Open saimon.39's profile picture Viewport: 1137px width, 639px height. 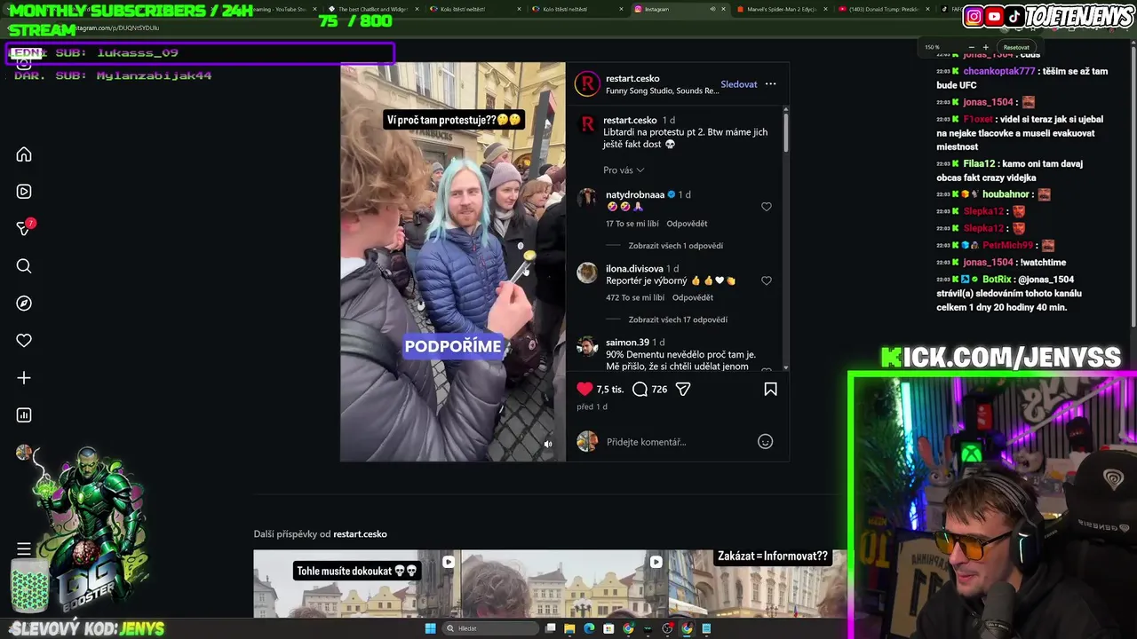pyautogui.click(x=587, y=346)
